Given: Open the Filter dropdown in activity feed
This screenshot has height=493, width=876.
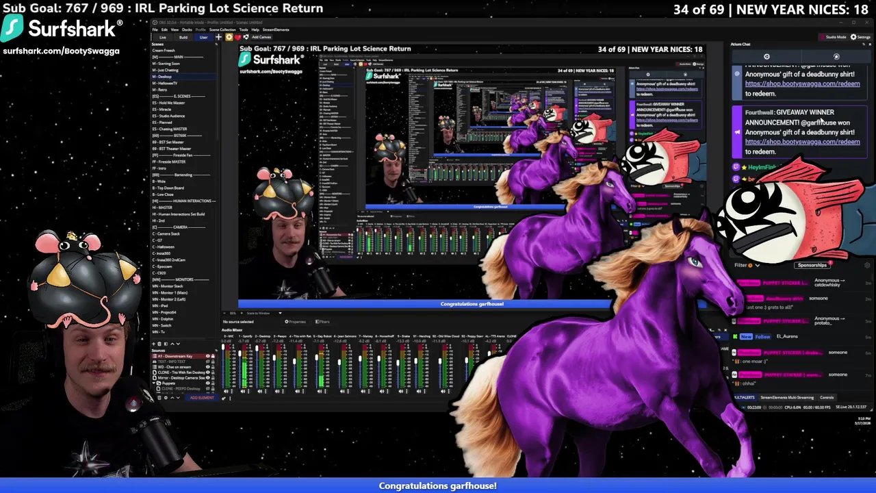Looking at the screenshot, I should (747, 265).
